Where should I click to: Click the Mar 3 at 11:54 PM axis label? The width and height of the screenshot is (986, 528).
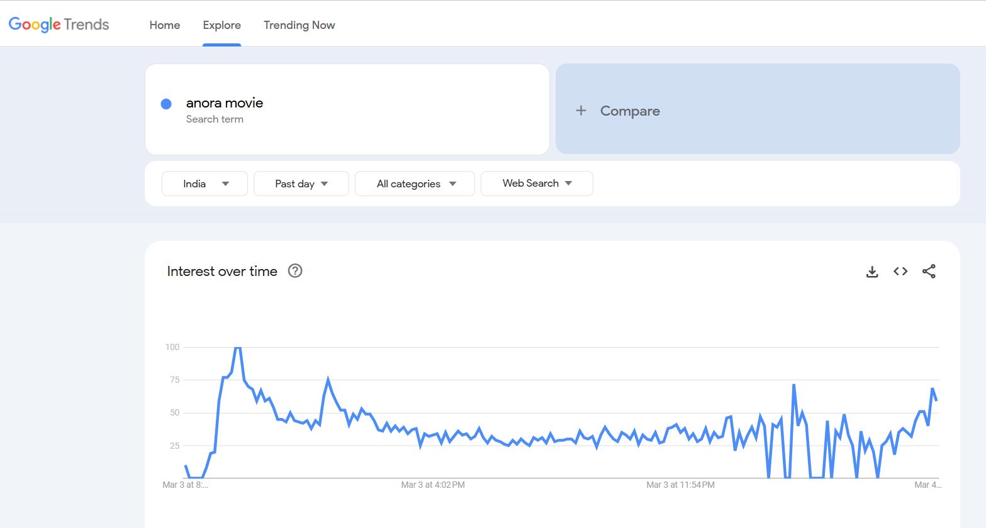point(680,485)
